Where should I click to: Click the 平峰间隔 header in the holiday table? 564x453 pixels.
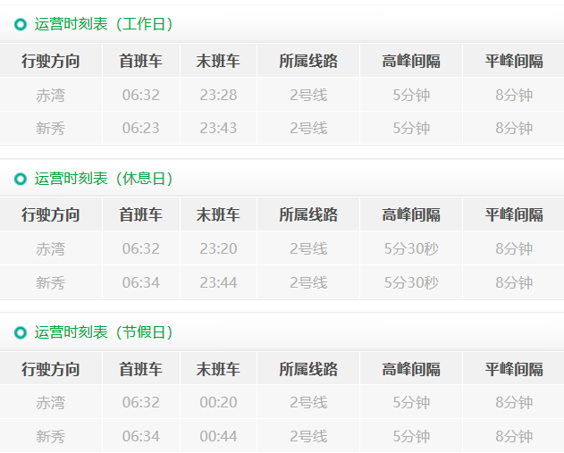[514, 369]
